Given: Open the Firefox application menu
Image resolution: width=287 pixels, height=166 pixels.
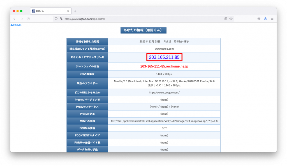Looking at the screenshot, I should point(272,18).
